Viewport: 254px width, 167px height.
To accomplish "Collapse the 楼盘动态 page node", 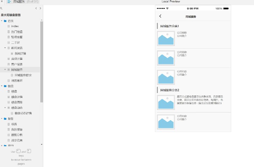I will pyautogui.click(x=5, y=108).
